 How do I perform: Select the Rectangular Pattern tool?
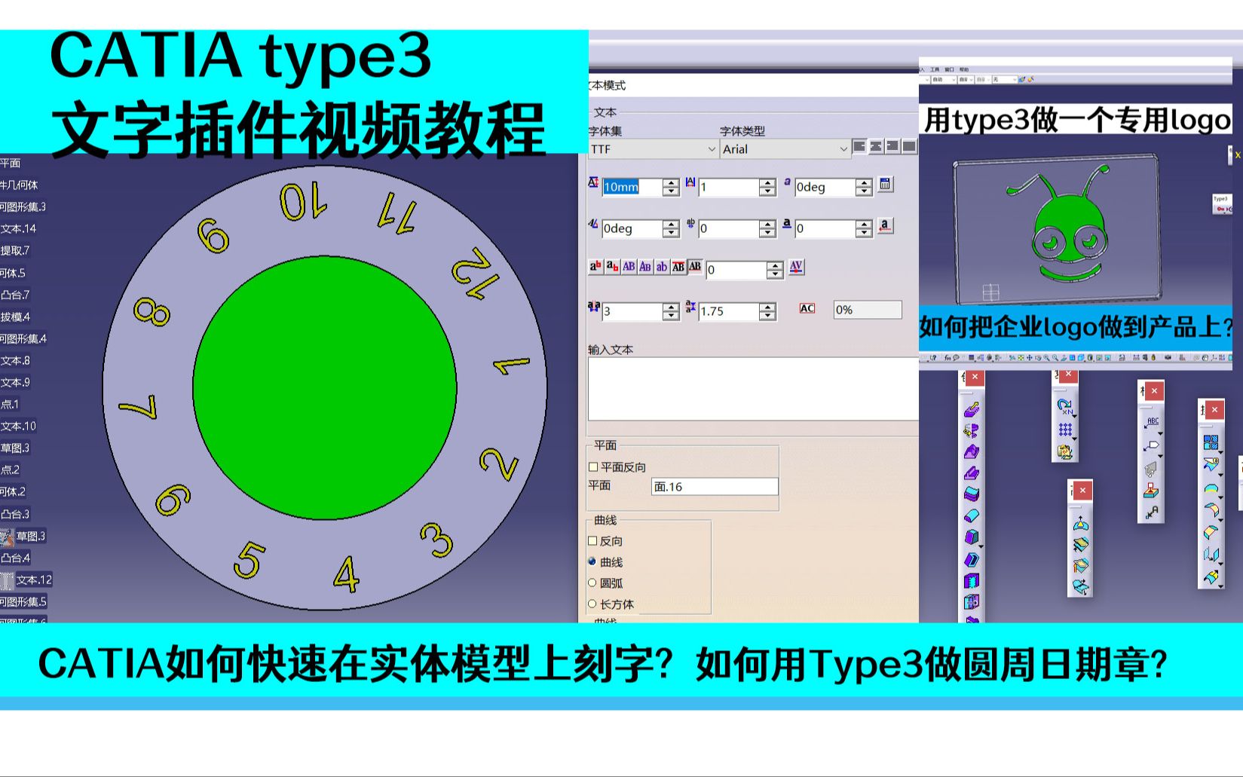[1064, 427]
